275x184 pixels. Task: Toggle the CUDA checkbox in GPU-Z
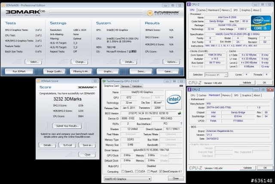(x=136, y=172)
